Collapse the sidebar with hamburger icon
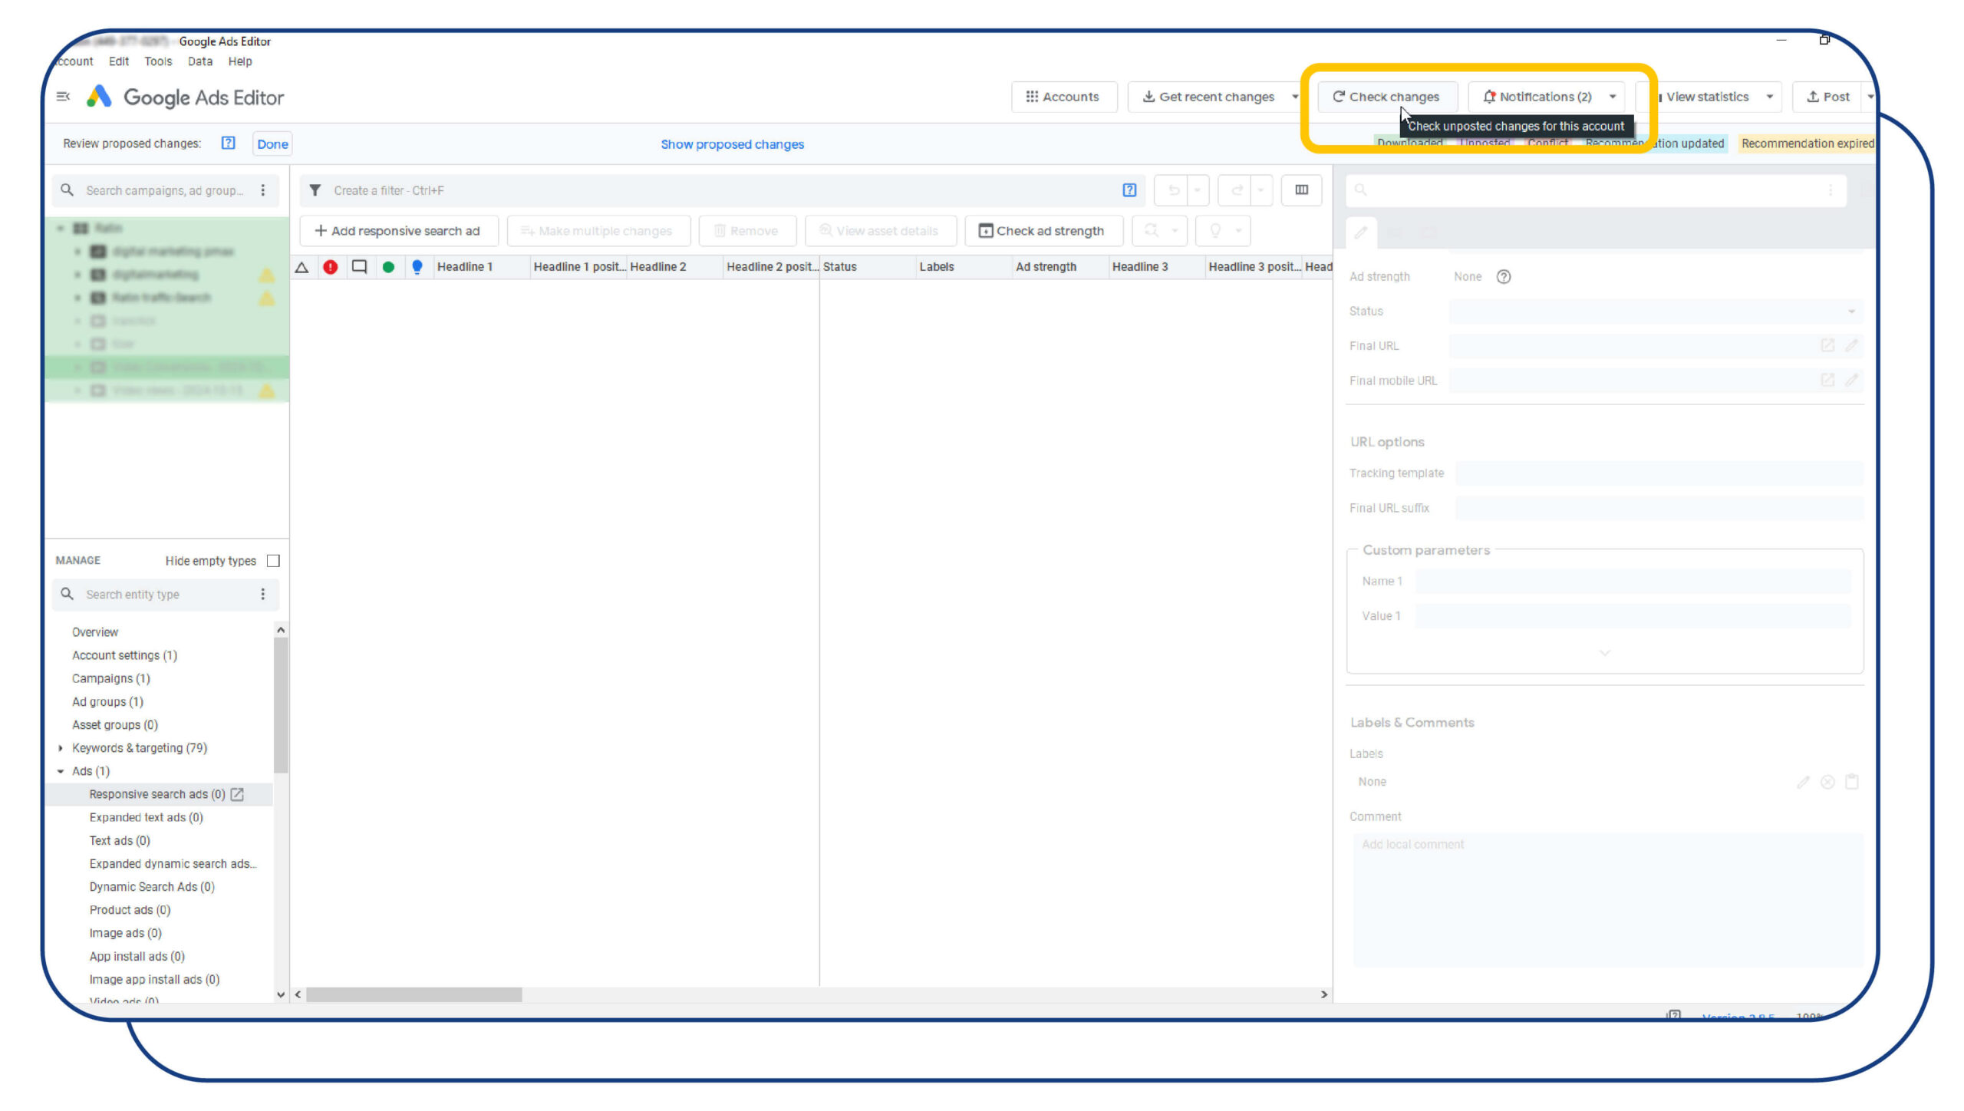The width and height of the screenshot is (1964, 1111). 64,97
